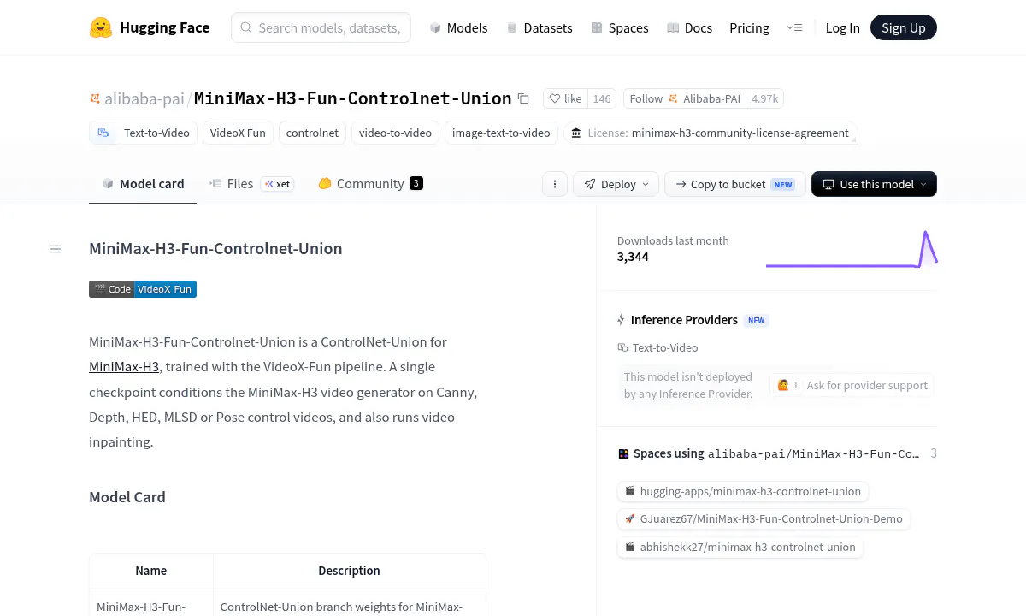Switch to the Model card tab
The image size is (1026, 616).
pyautogui.click(x=143, y=183)
